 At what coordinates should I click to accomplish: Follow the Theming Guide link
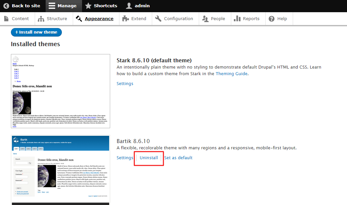pyautogui.click(x=232, y=73)
